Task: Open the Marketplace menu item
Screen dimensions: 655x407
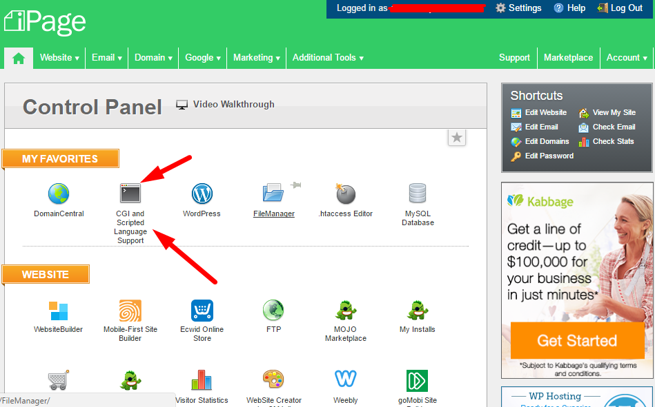Action: 568,58
